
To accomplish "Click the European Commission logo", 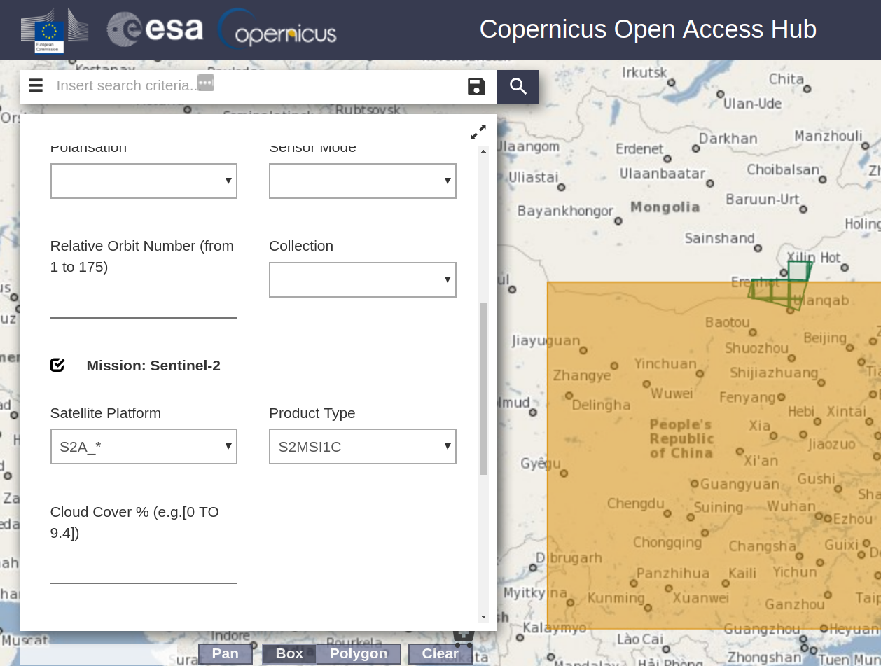I will (x=55, y=31).
